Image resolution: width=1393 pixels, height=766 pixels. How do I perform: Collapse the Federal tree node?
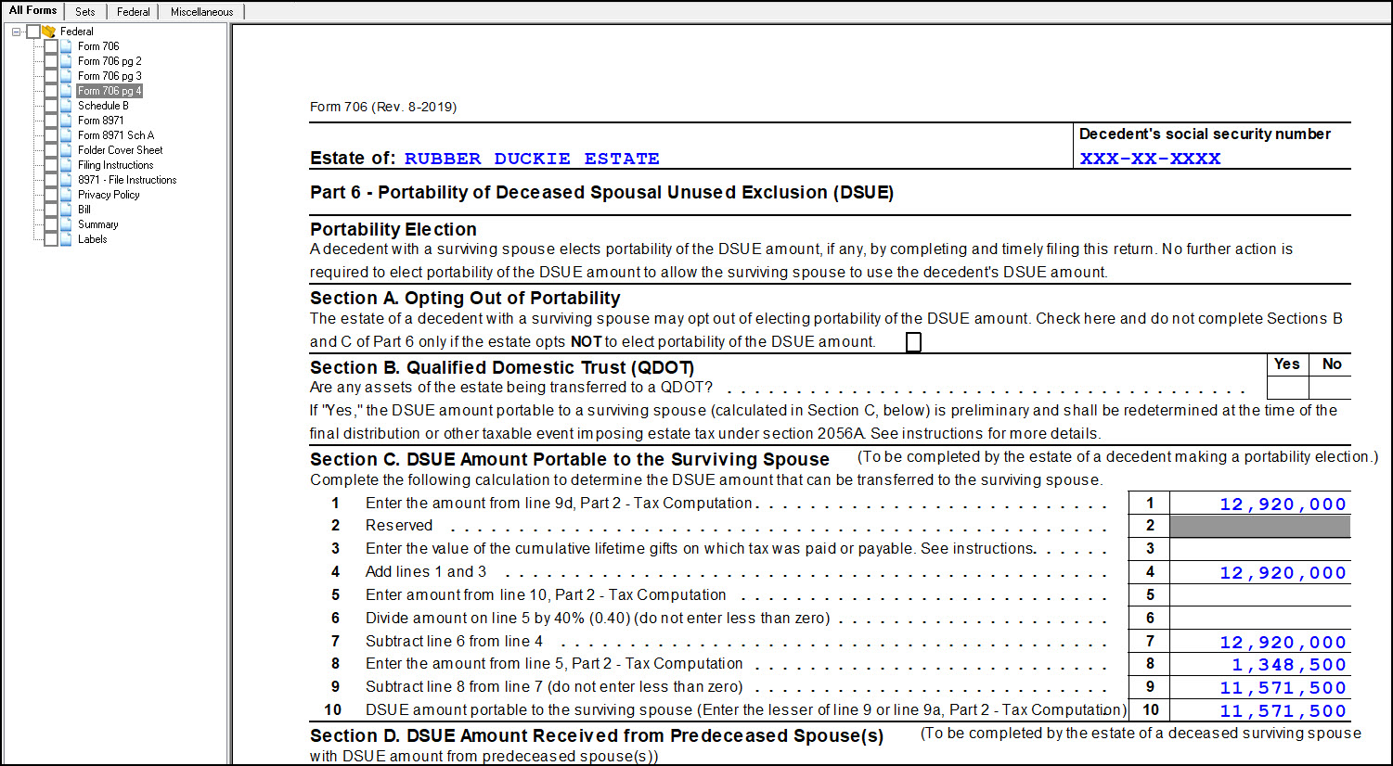click(x=17, y=32)
